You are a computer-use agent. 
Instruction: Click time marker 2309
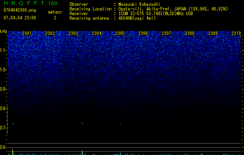(x=213, y=33)
